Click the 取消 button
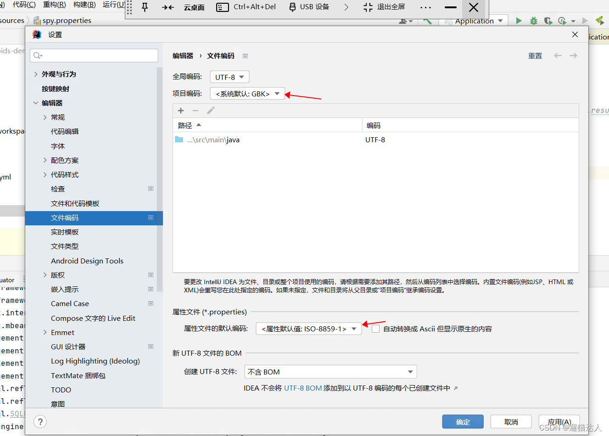This screenshot has height=436, width=609. [x=511, y=422]
